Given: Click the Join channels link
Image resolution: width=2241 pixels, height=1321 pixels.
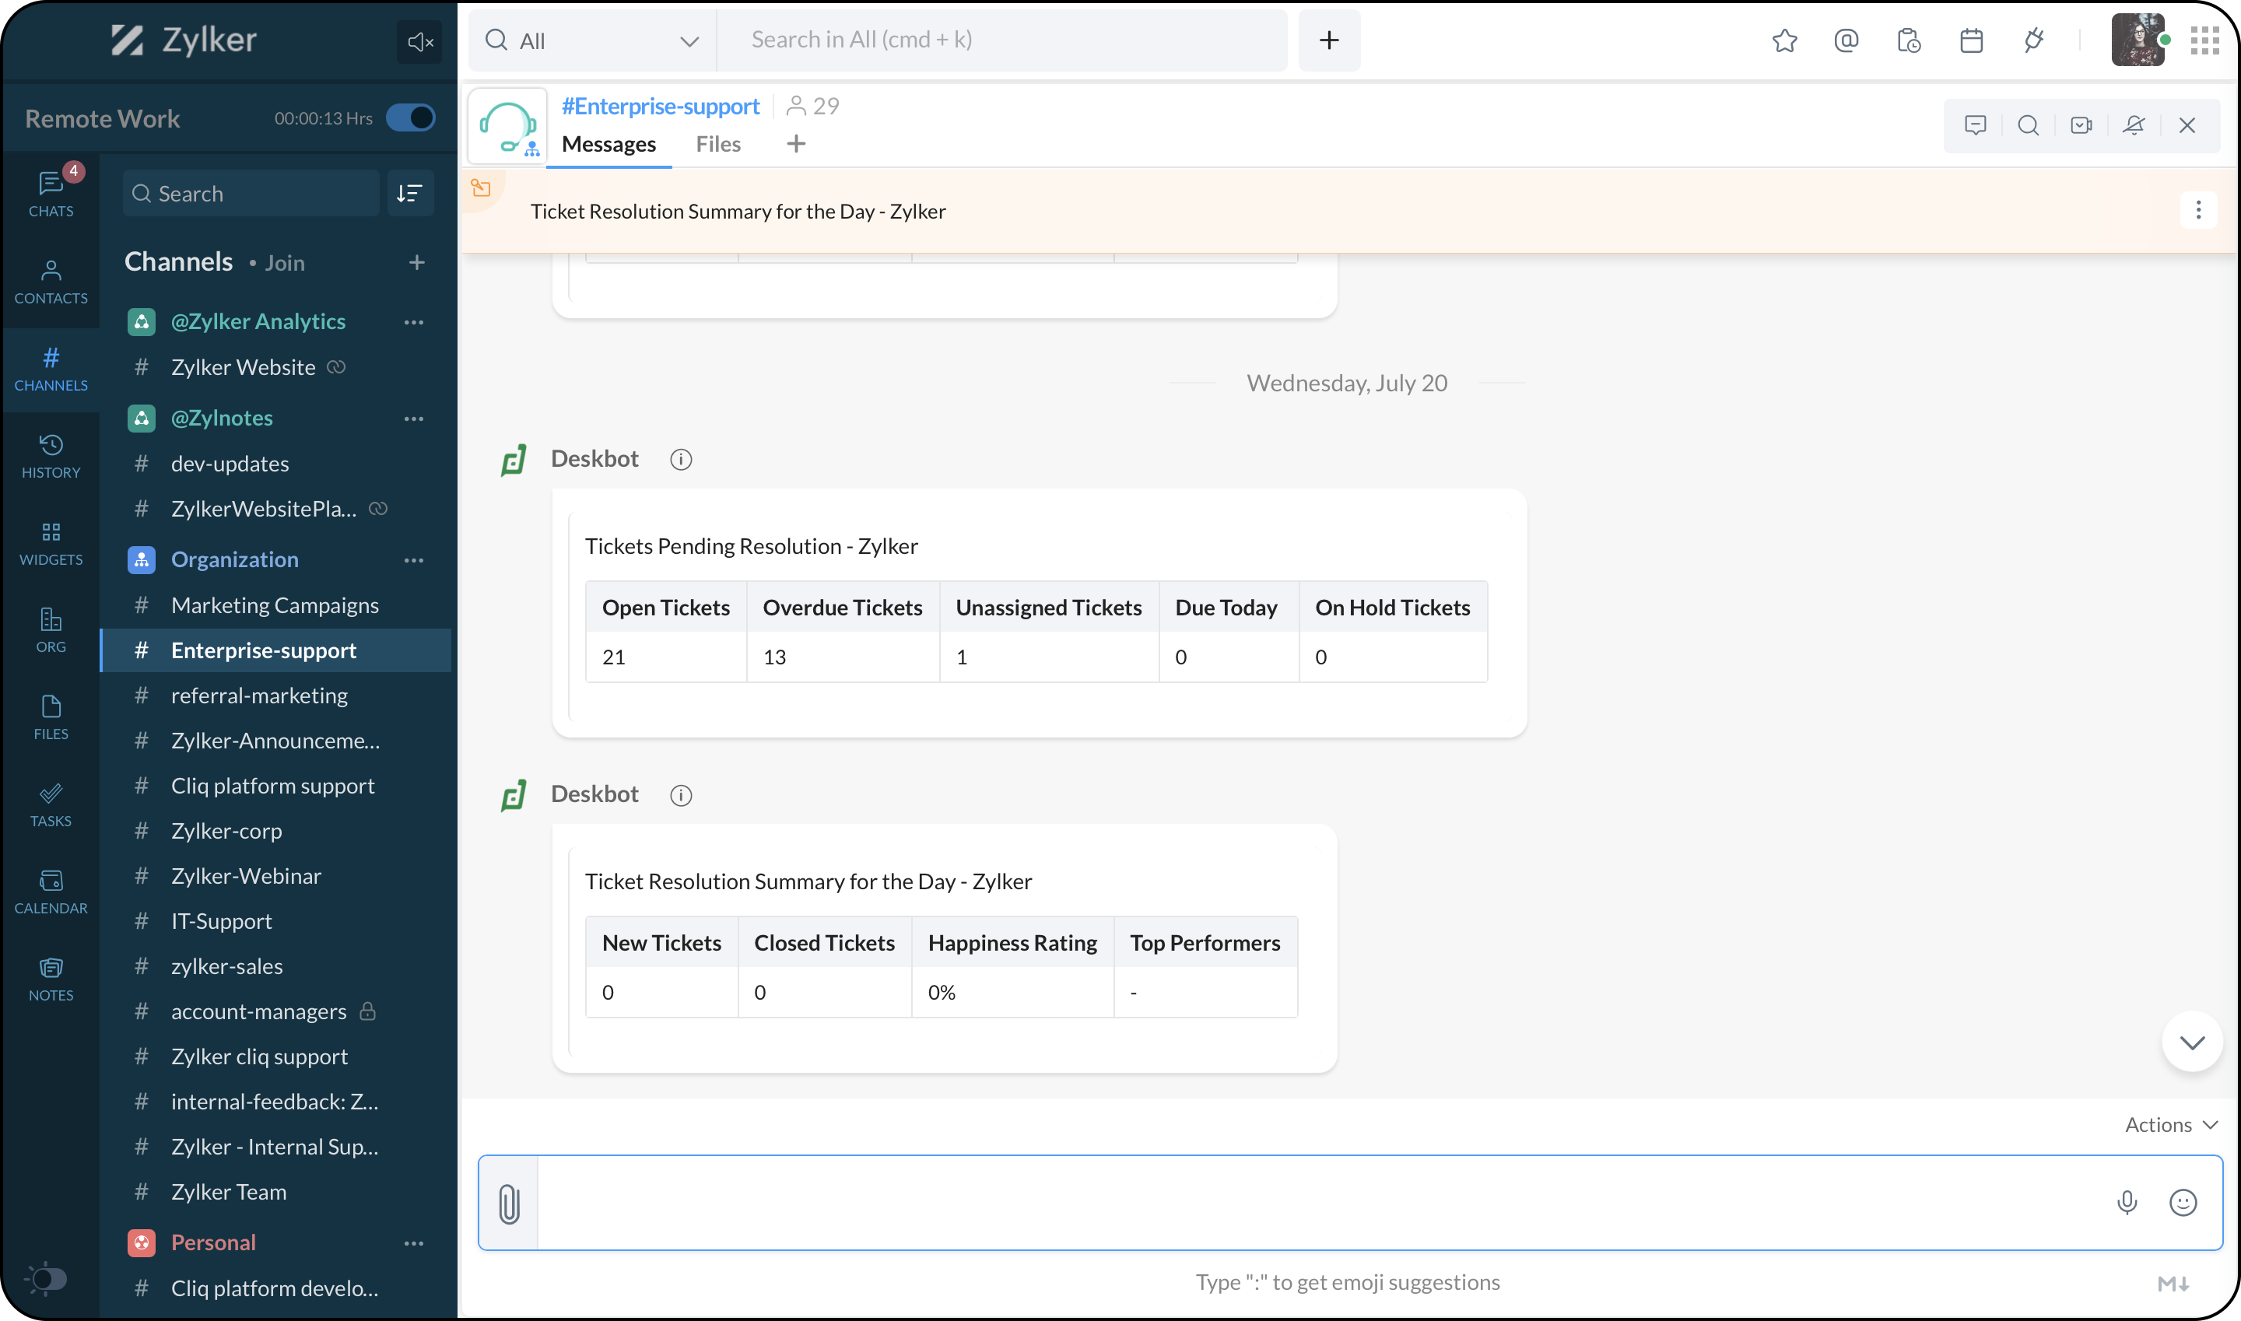Looking at the screenshot, I should (284, 263).
